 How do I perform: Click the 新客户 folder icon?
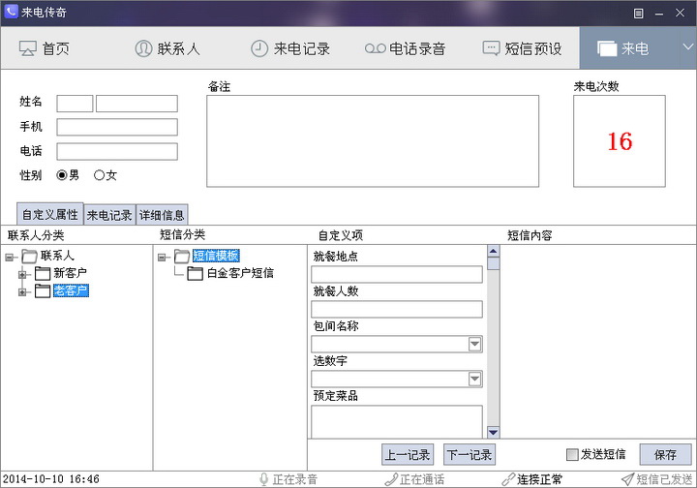[x=43, y=274]
